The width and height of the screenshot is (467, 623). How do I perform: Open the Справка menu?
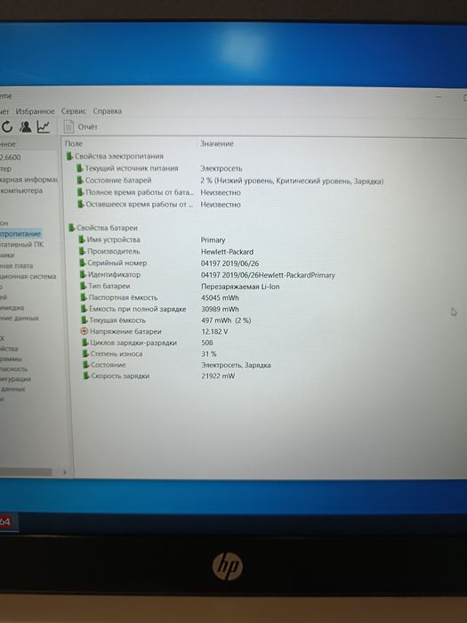(x=108, y=111)
